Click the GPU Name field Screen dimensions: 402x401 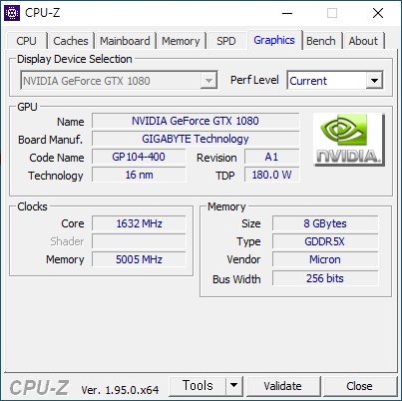196,121
